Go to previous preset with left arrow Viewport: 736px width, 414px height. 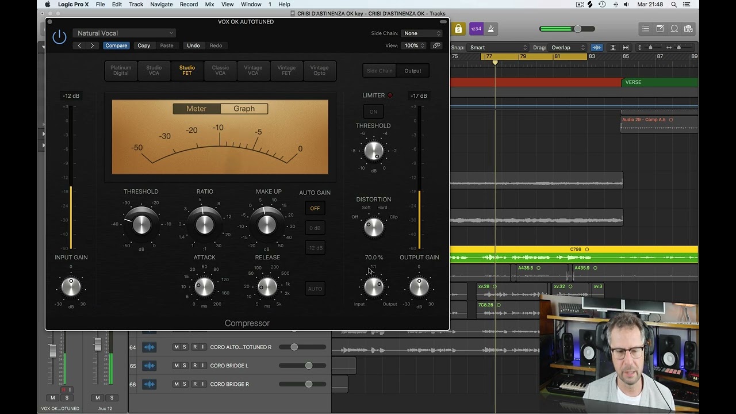coord(79,45)
